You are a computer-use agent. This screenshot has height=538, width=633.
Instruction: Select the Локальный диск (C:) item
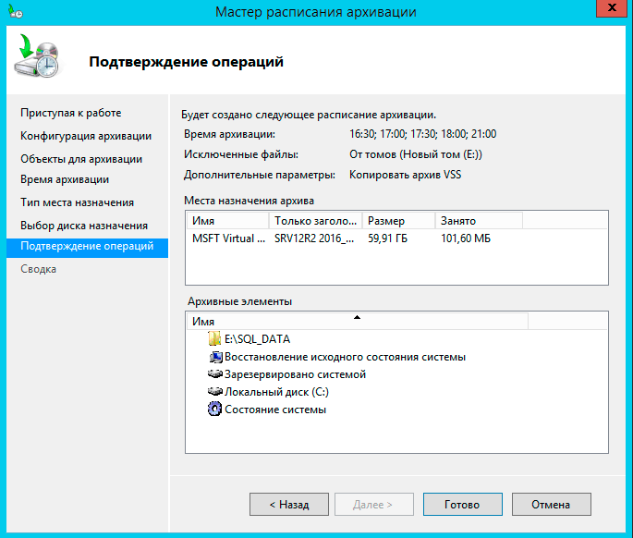276,392
